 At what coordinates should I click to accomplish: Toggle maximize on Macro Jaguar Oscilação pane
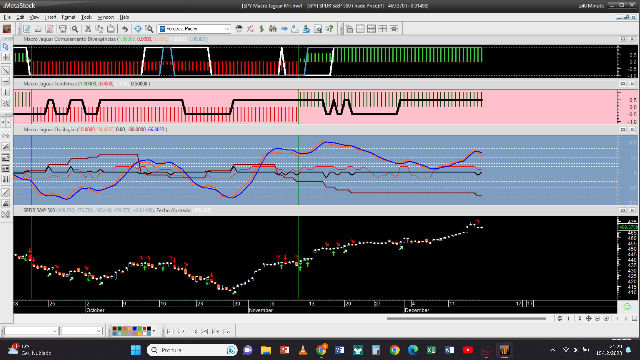[623, 129]
